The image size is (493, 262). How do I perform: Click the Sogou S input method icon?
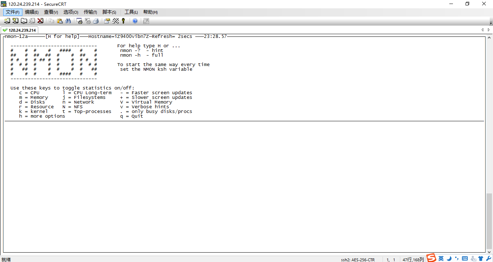coord(431,258)
